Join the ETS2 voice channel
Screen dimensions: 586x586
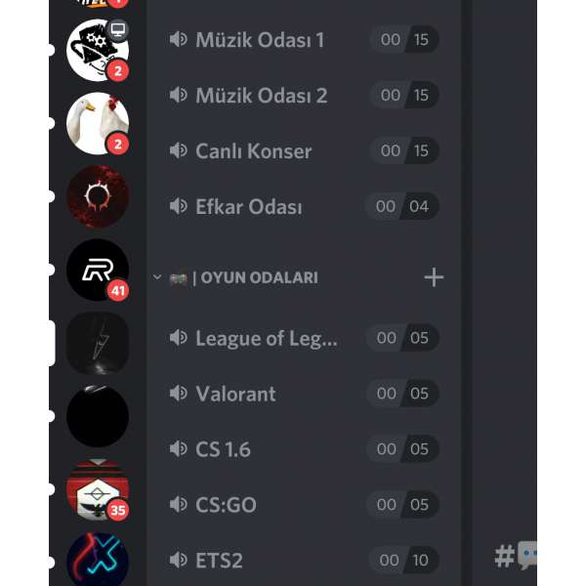coord(303,561)
